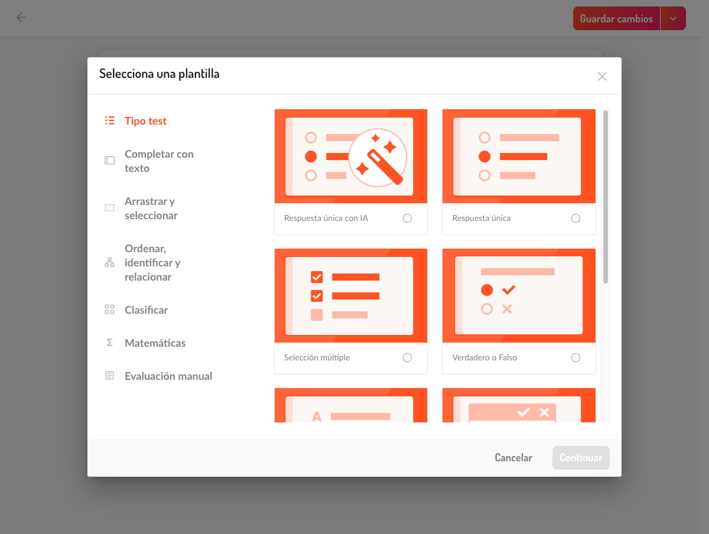This screenshot has width=709, height=534.
Task: Click the Continuar button
Action: click(x=581, y=458)
